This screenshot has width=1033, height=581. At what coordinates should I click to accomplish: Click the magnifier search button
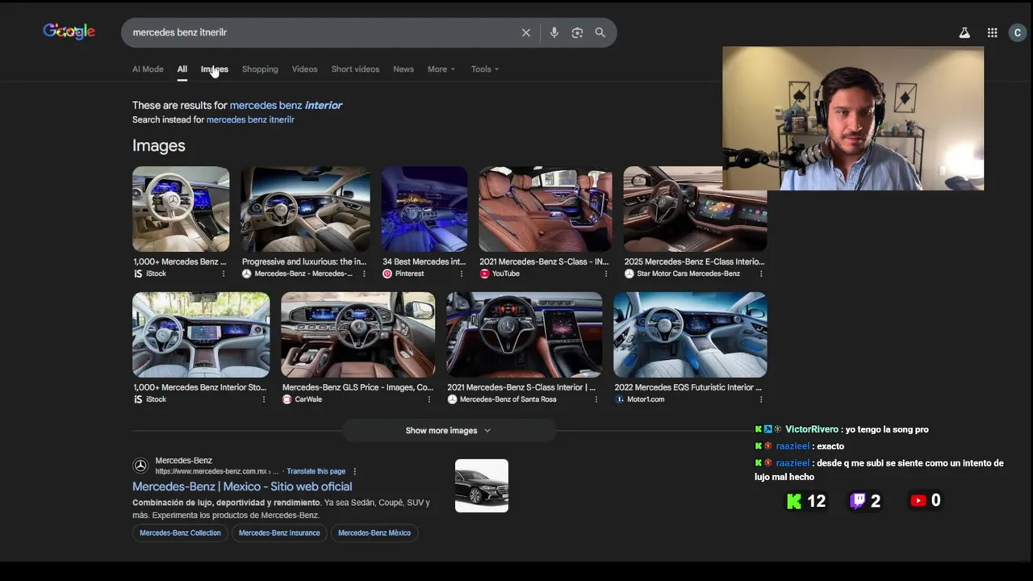click(x=600, y=32)
